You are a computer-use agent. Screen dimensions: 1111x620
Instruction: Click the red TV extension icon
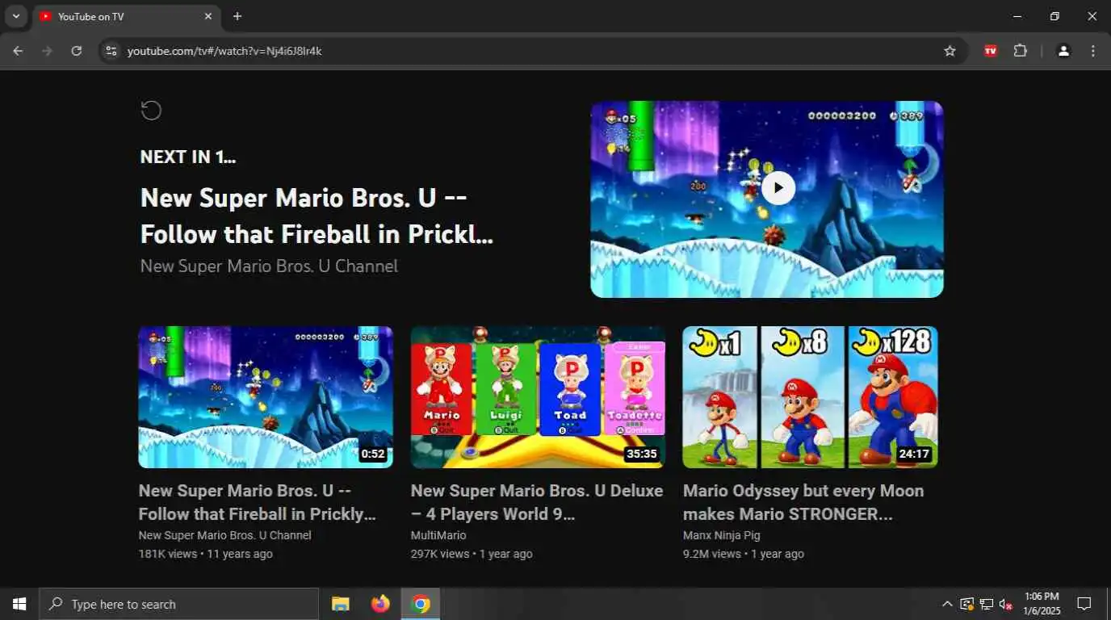[x=991, y=51]
